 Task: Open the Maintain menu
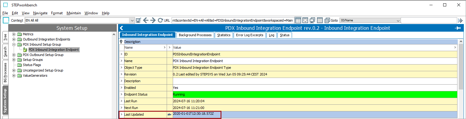click(74, 13)
